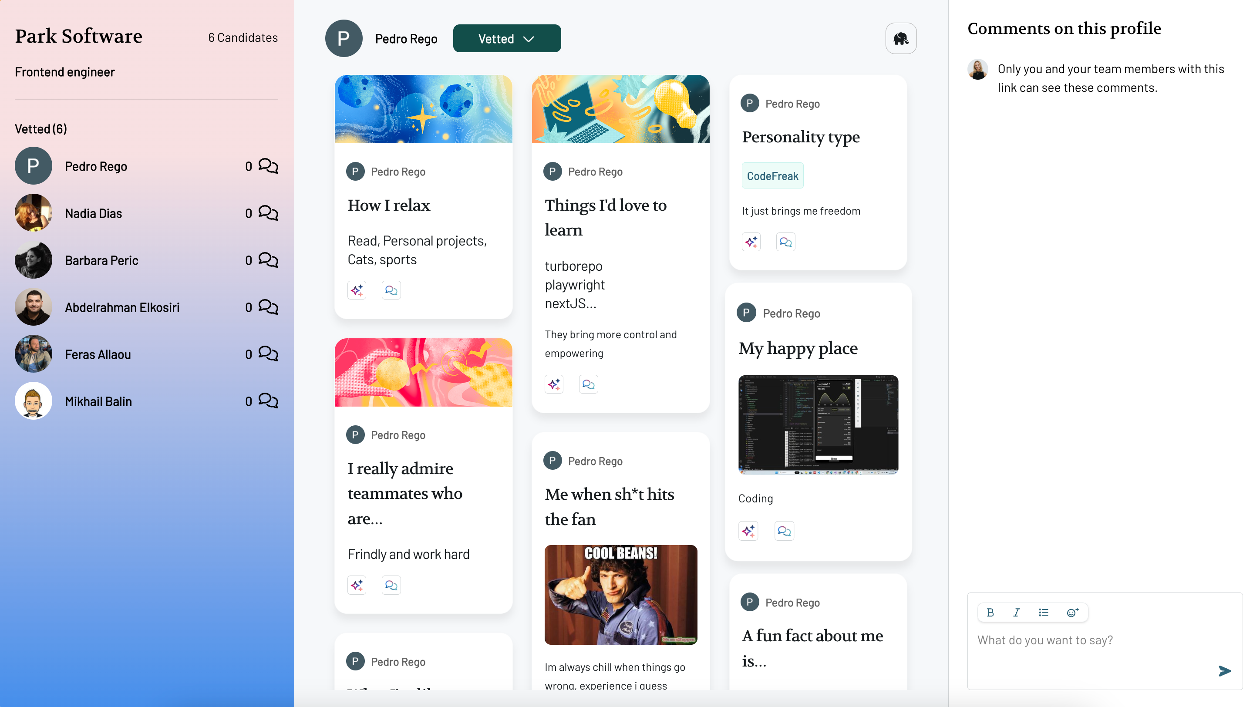Image resolution: width=1260 pixels, height=707 pixels.
Task: Click the CodeFreak personality tag
Action: click(x=772, y=176)
